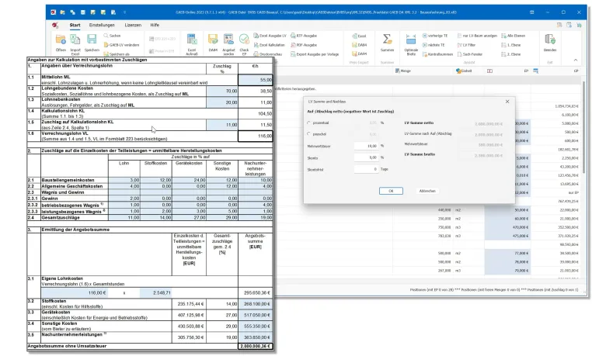Click the Angebot senden icon

point(228,40)
